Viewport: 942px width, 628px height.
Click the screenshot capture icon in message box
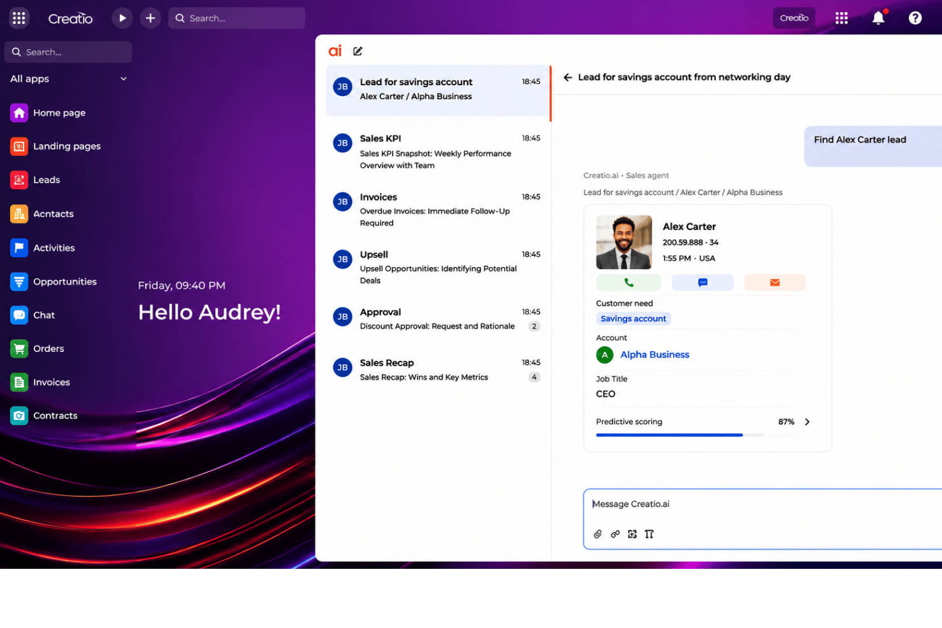632,534
